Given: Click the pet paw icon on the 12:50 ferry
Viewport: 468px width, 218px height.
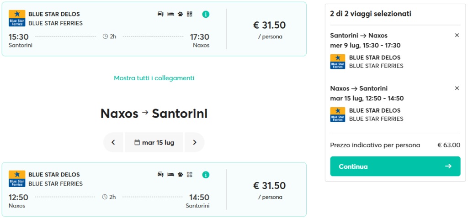Looking at the screenshot, I should (x=180, y=175).
